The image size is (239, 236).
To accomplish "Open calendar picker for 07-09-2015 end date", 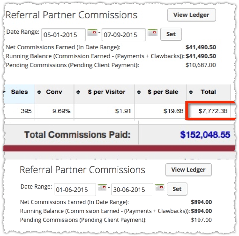I will pos(153,32).
